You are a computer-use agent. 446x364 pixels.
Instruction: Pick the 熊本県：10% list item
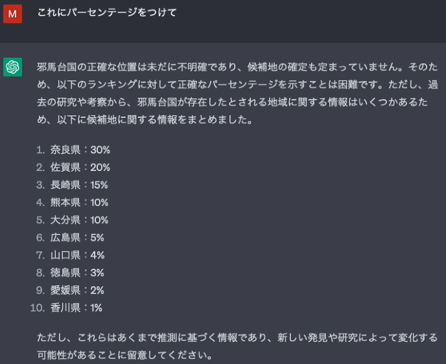pyautogui.click(x=79, y=202)
